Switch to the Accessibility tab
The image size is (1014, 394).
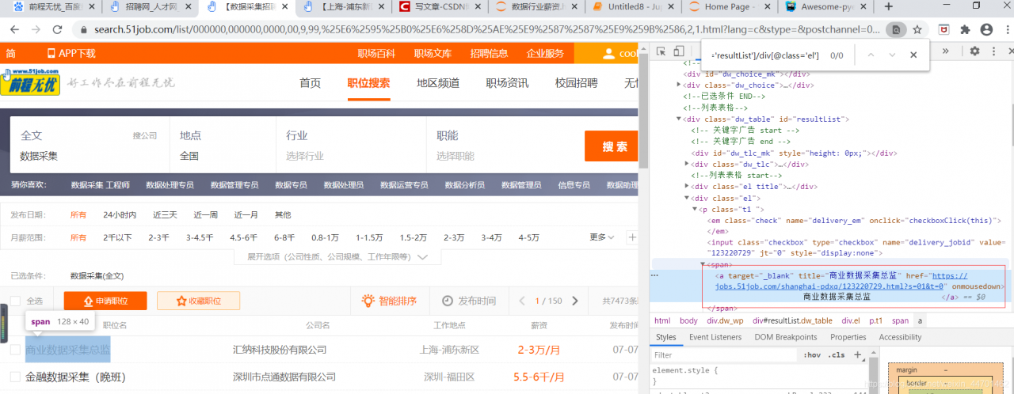[x=900, y=337]
